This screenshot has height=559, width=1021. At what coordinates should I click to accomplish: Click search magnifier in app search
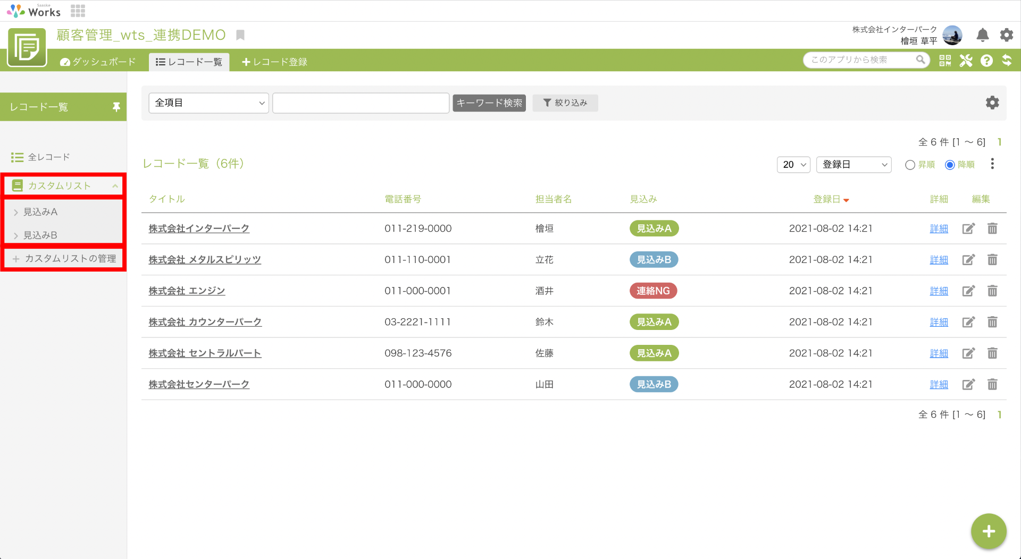[x=920, y=60]
